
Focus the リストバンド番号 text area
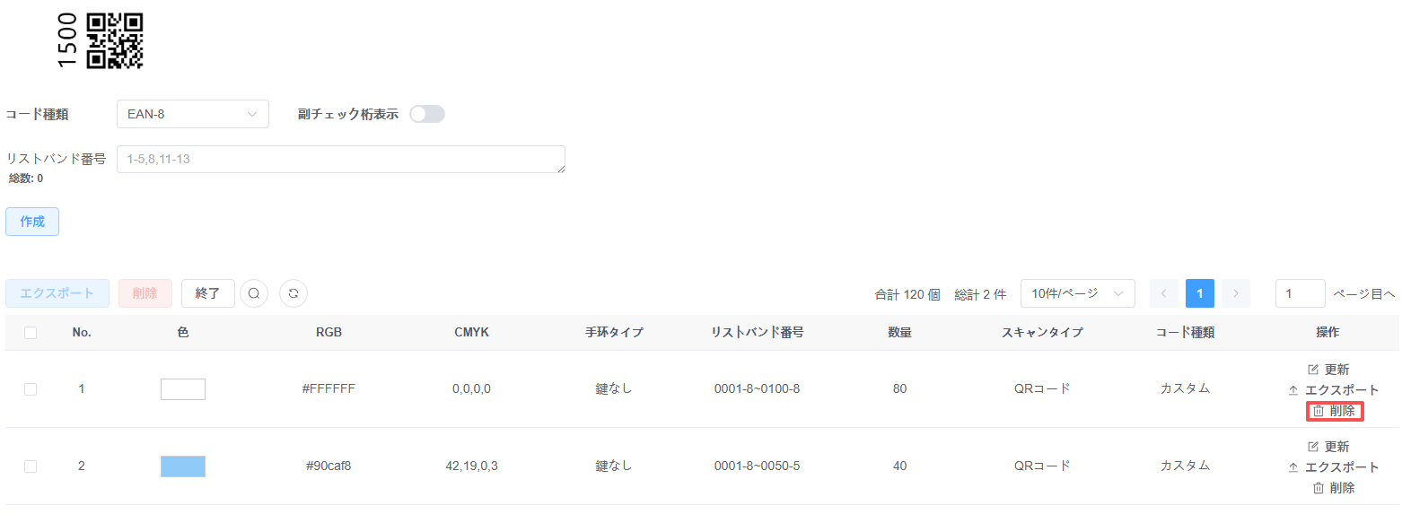[341, 159]
